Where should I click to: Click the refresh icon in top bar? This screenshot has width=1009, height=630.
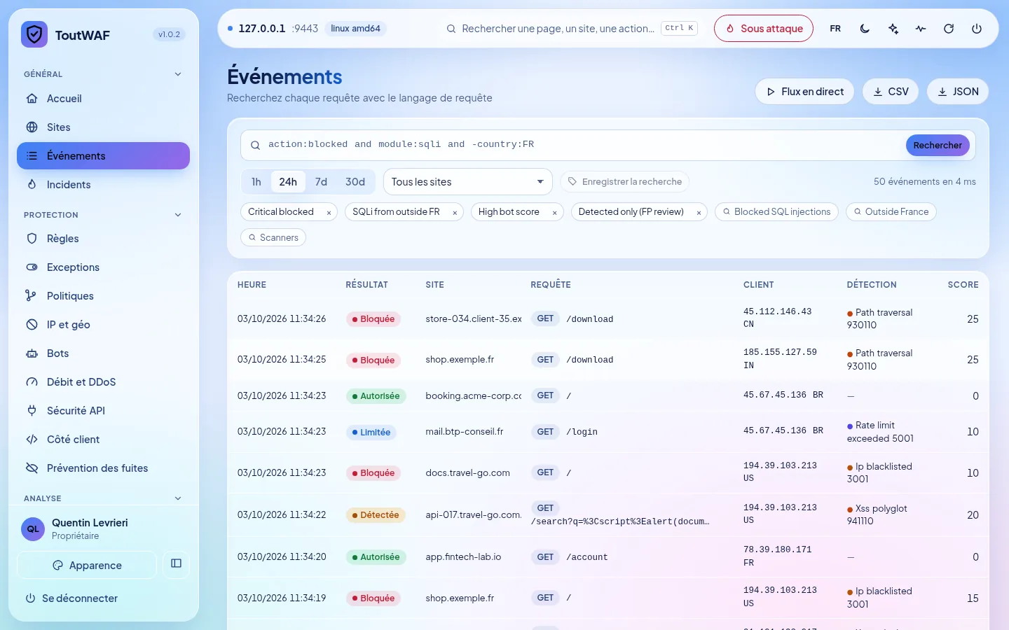[x=949, y=29]
